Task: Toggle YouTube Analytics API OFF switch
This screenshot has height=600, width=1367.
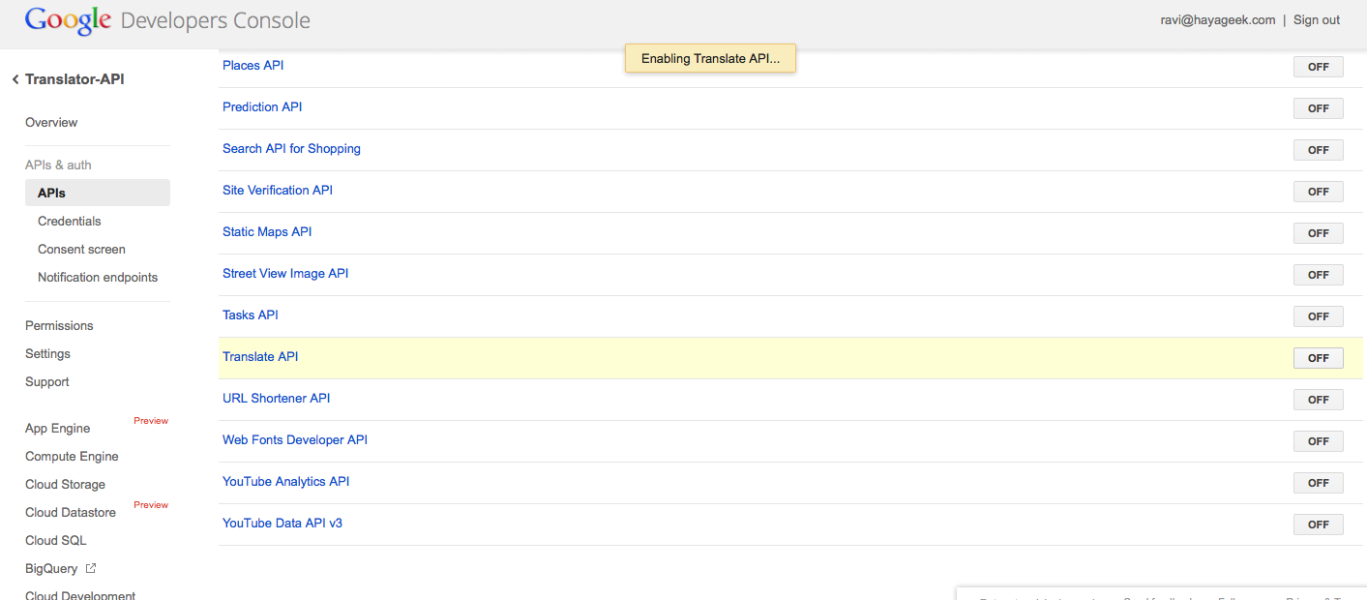Action: 1318,483
